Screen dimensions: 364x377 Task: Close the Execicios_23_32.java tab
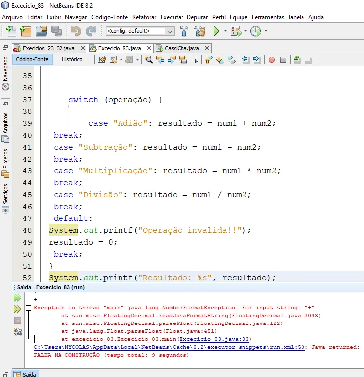81,48
